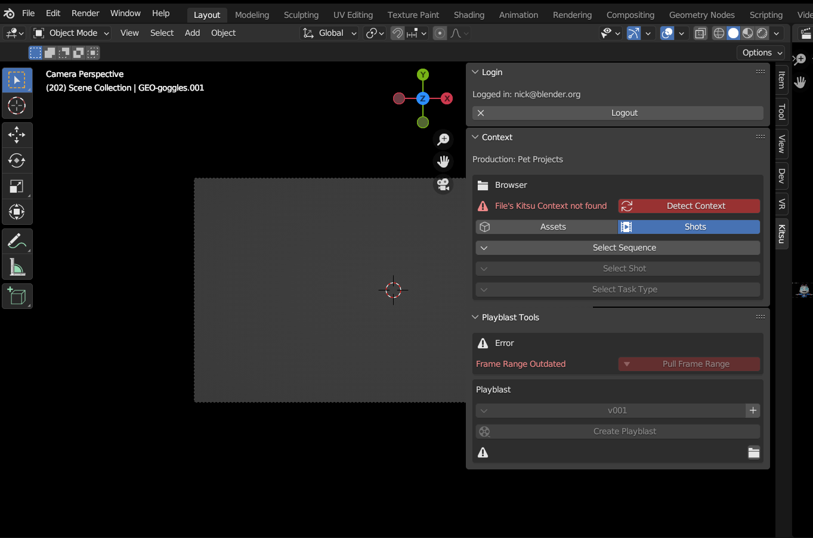Screen dimensions: 813x538
Task: Choose the Measure tool
Action: click(17, 267)
